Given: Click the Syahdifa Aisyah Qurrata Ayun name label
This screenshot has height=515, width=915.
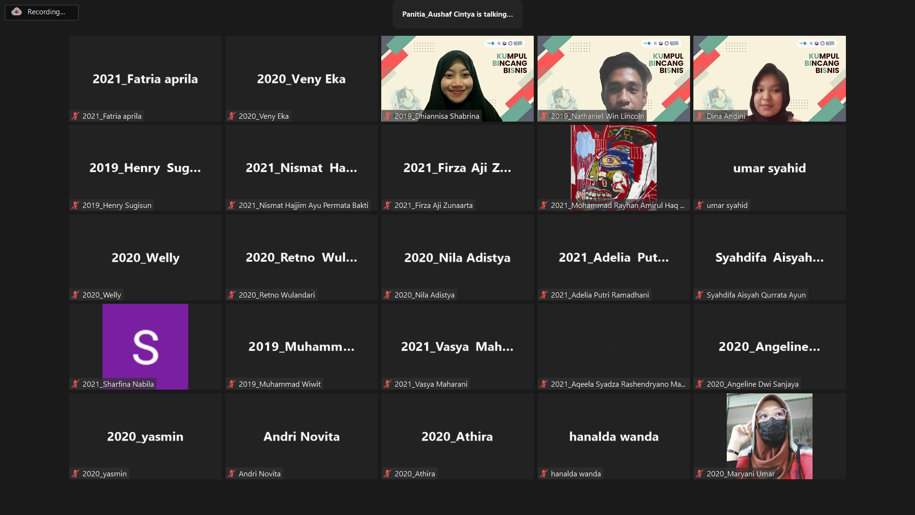Looking at the screenshot, I should 756,295.
